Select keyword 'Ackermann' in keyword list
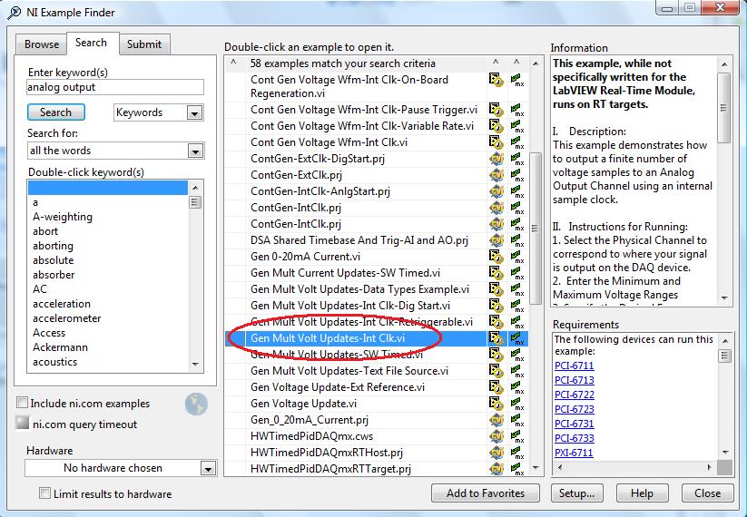 click(60, 347)
